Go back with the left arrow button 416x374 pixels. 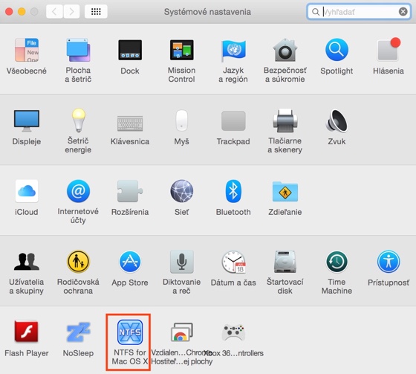(54, 11)
